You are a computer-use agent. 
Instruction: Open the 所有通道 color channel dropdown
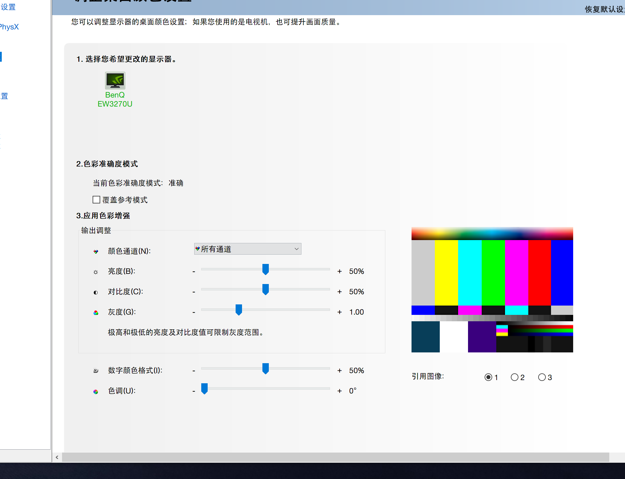248,249
